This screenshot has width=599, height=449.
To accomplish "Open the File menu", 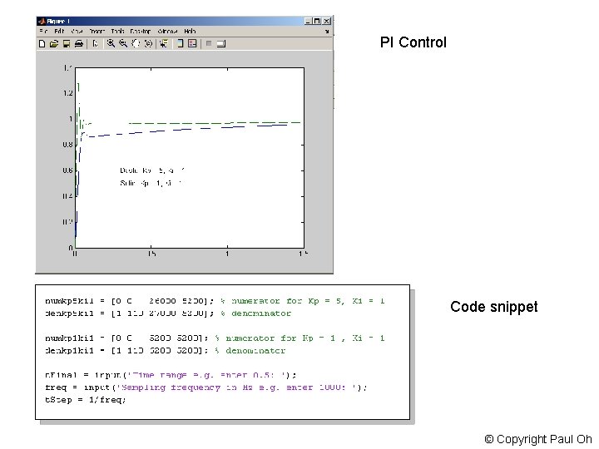I will [x=43, y=32].
